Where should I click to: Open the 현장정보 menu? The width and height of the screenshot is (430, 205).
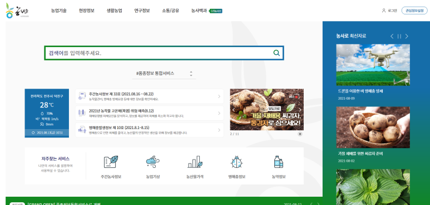[86, 11]
